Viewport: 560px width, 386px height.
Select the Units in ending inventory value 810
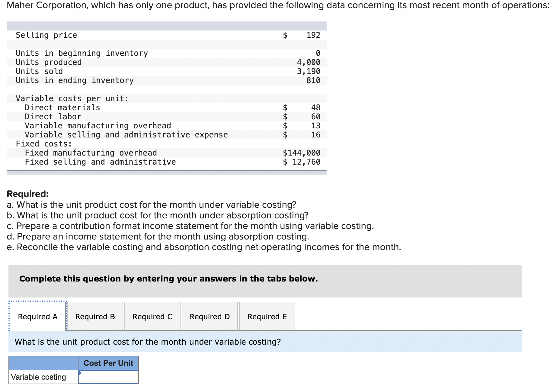pyautogui.click(x=314, y=80)
